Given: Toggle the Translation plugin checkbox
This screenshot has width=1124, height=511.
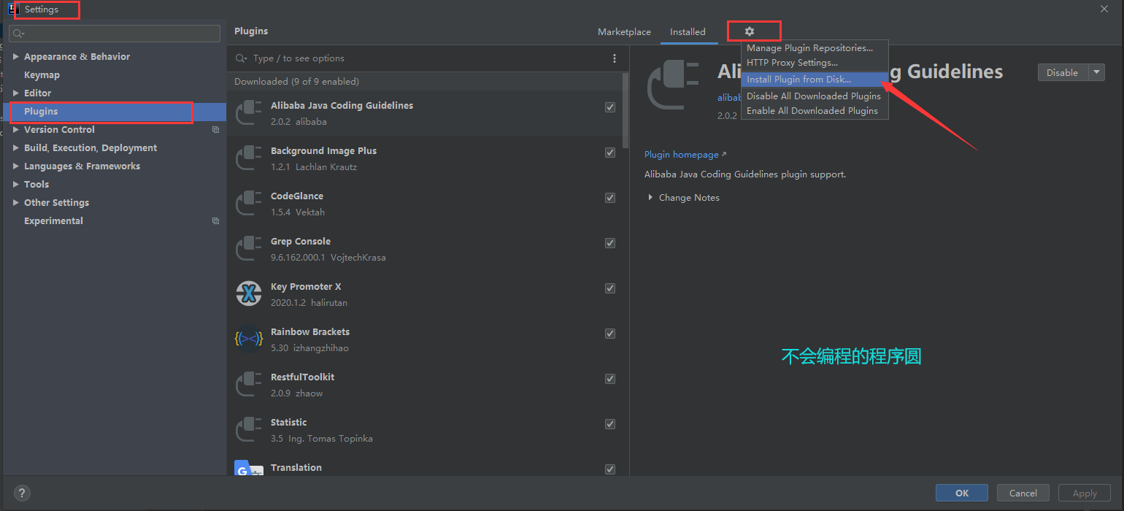Looking at the screenshot, I should pos(610,469).
